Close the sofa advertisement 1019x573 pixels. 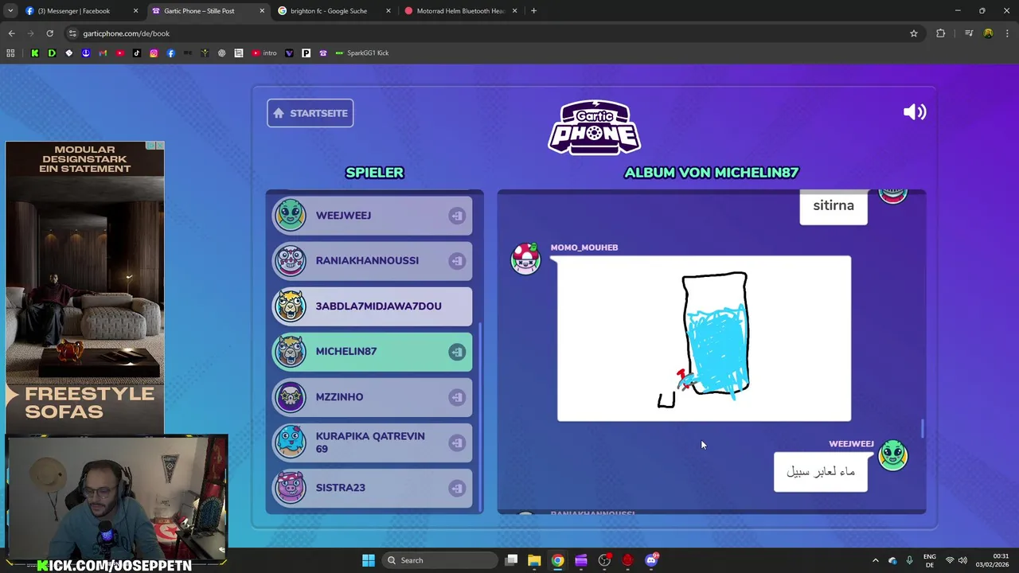pos(159,146)
